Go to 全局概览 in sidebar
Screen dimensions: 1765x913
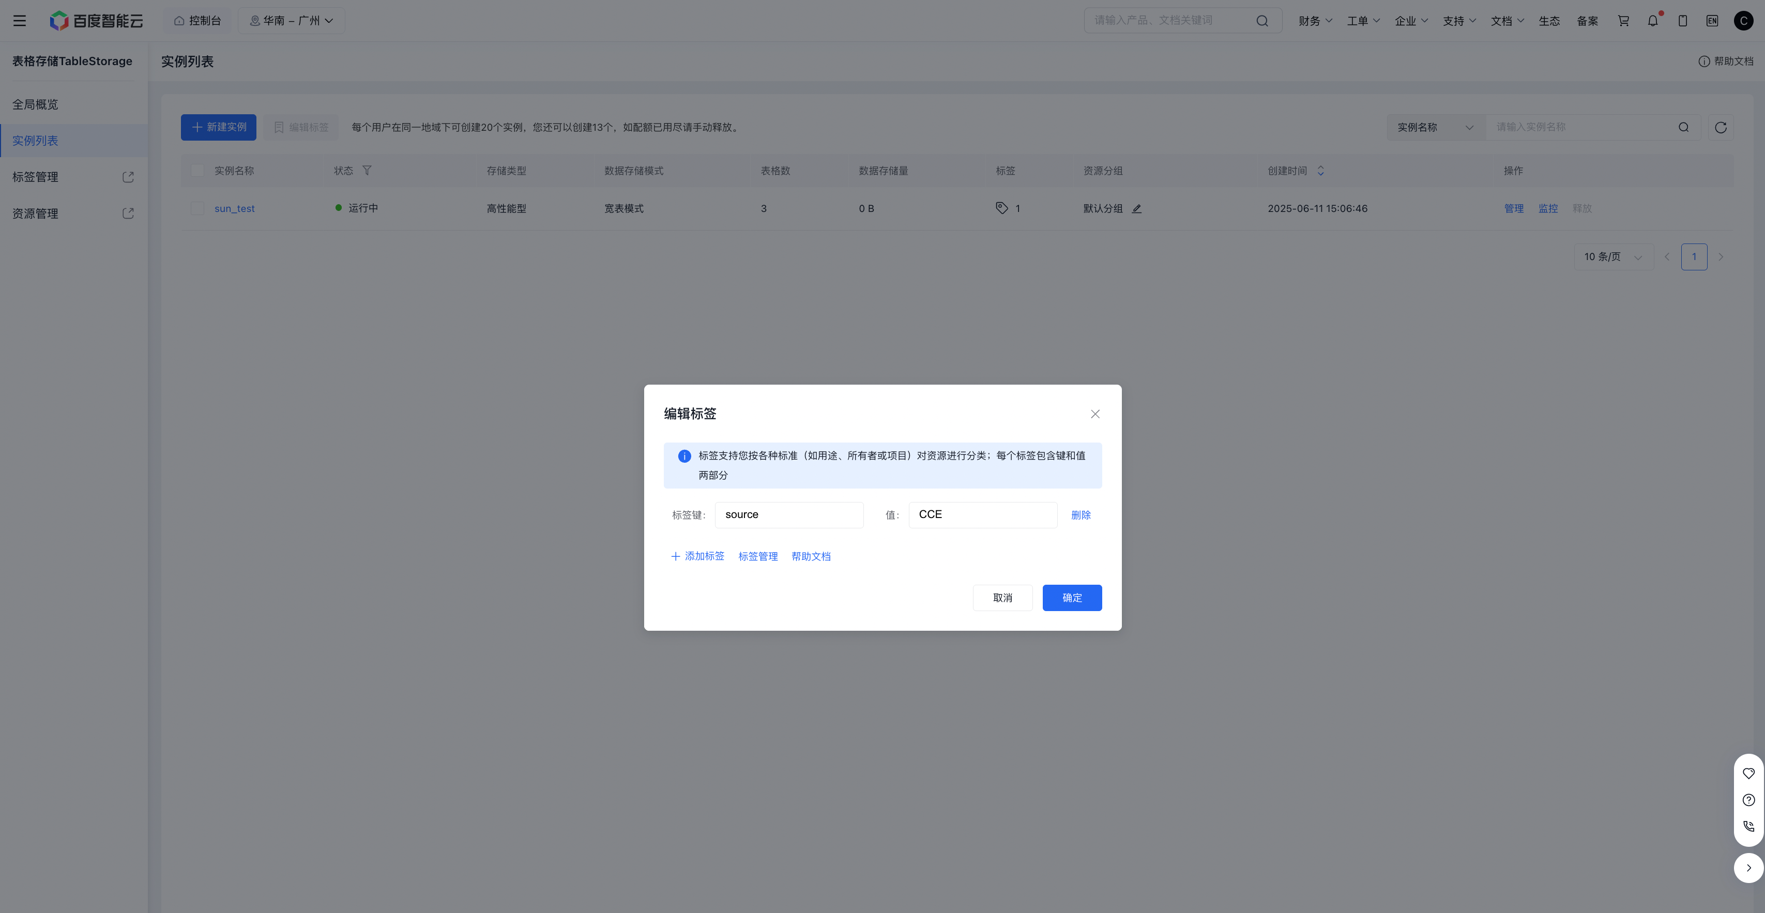point(36,104)
